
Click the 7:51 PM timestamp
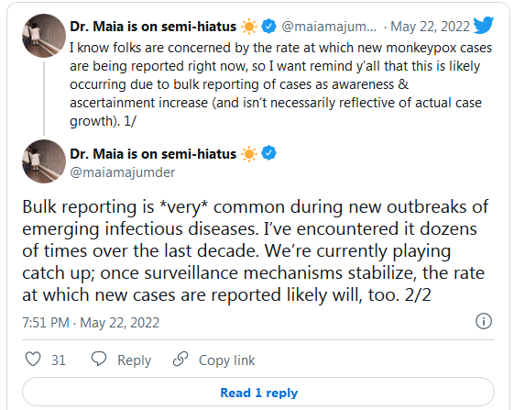46,323
